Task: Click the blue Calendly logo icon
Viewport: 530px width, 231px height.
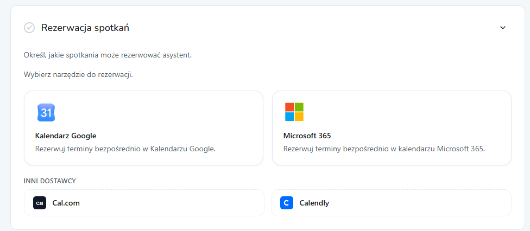Action: 287,203
